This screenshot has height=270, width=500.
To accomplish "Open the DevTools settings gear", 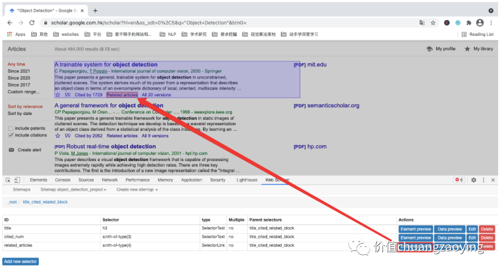I will tap(474, 180).
